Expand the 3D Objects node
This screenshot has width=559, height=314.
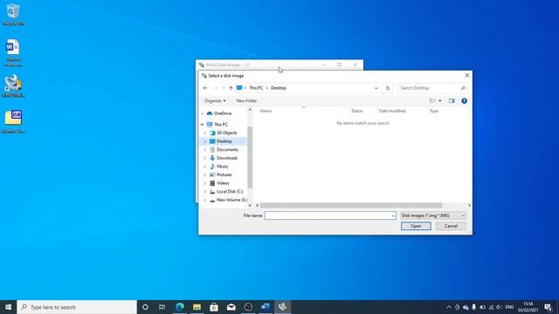[205, 133]
